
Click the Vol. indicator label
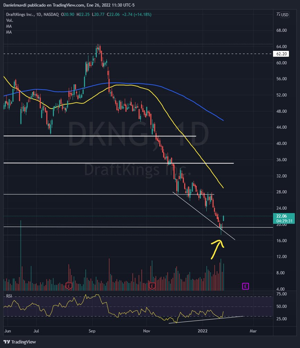coord(10,20)
